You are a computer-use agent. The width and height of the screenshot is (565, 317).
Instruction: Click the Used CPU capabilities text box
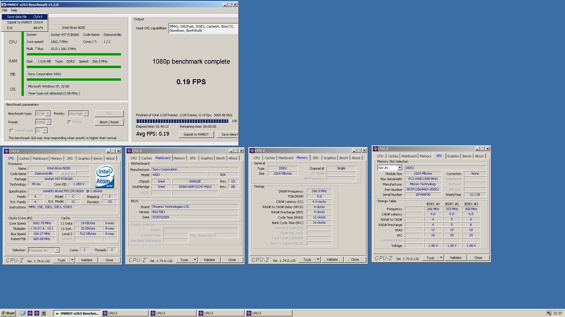(203, 28)
